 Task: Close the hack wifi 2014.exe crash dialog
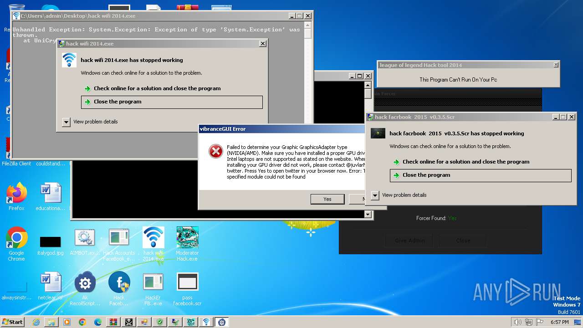[262, 44]
